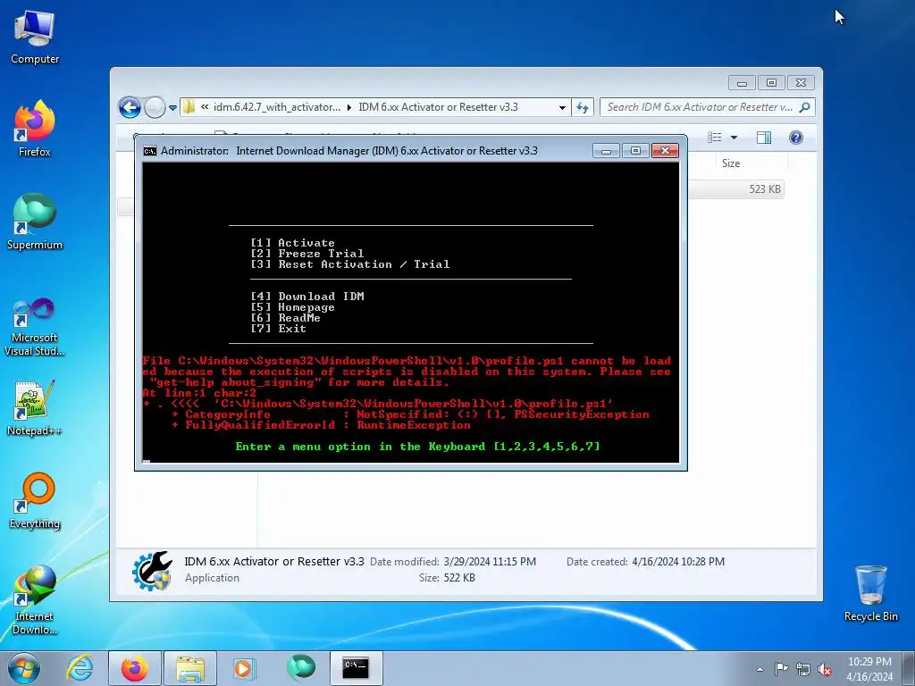This screenshot has width=915, height=686.
Task: Launch Firefox from the desktop shortcut
Action: [35, 129]
